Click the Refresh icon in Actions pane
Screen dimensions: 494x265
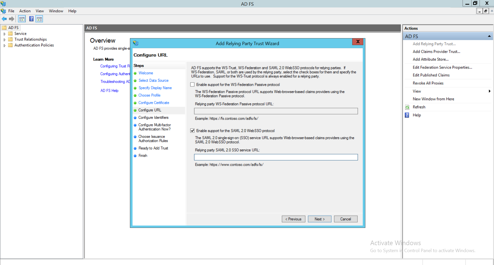click(407, 107)
